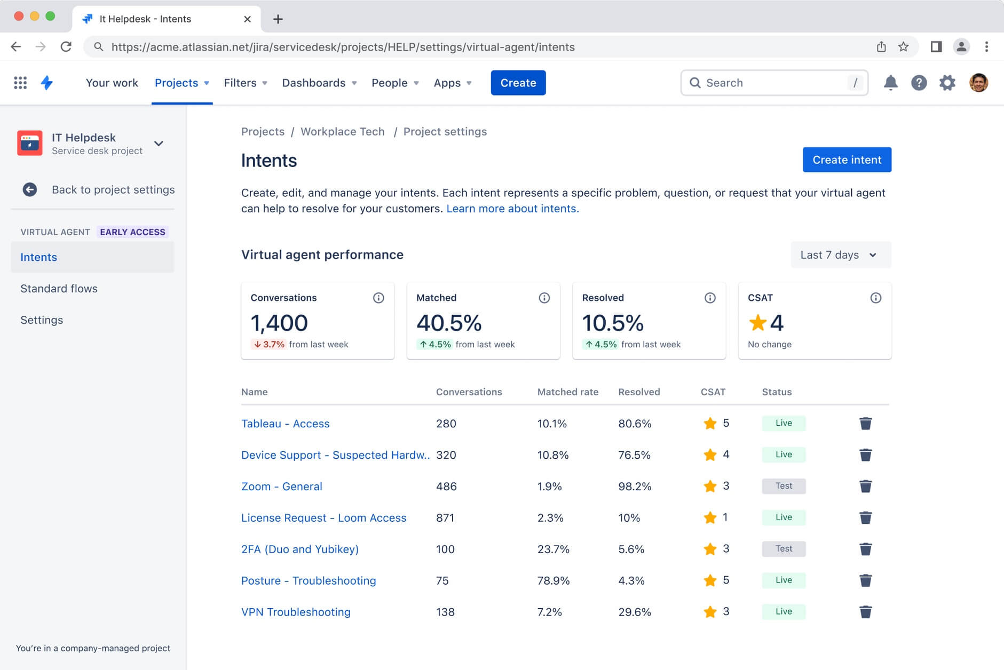1004x670 pixels.
Task: Click the CSAT metric info icon
Action: 875,298
